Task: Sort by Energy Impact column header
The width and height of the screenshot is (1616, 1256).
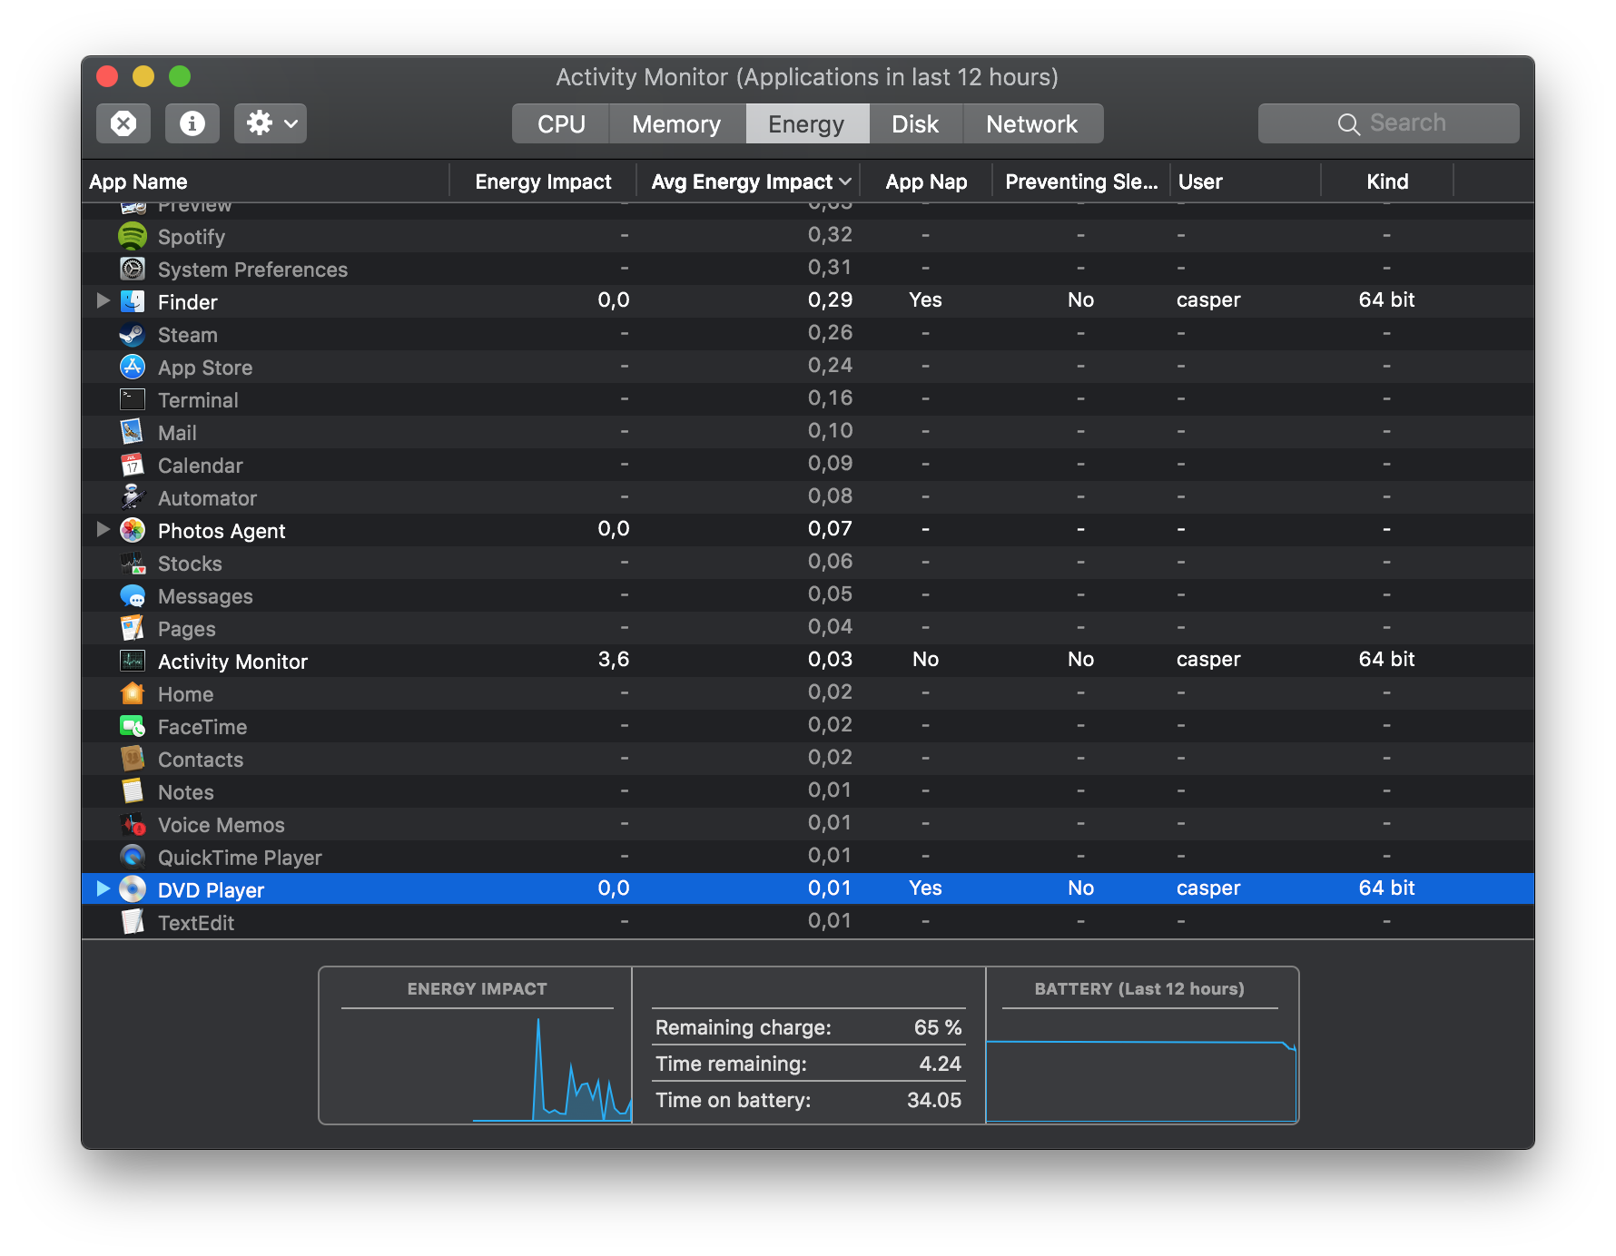Action: pyautogui.click(x=543, y=182)
